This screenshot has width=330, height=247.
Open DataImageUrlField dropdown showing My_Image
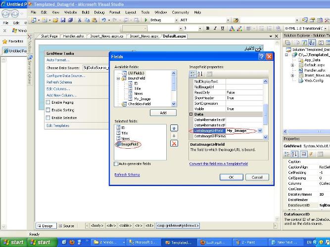pyautogui.click(x=260, y=131)
